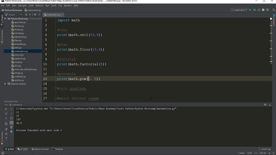Run with coverage from the top toolbar icon

click(x=259, y=10)
